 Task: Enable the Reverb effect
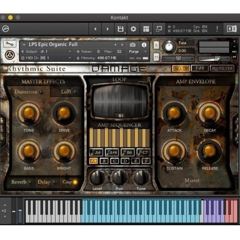[30, 182]
